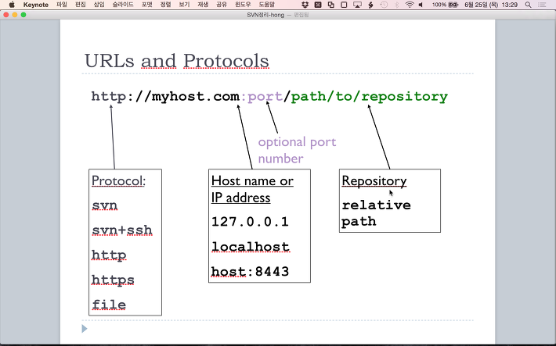
Task: Open the Wi-Fi menu
Action: coord(410,5)
